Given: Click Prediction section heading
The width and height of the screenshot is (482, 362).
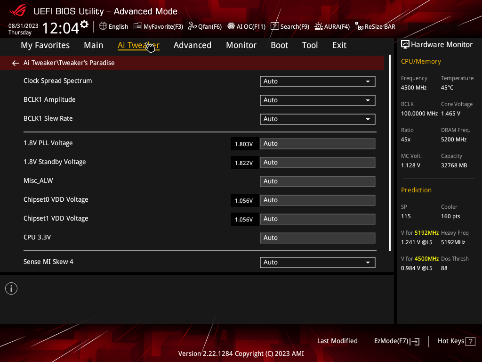Looking at the screenshot, I should (416, 190).
